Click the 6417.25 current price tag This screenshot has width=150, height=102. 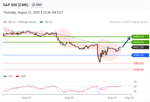(140, 47)
